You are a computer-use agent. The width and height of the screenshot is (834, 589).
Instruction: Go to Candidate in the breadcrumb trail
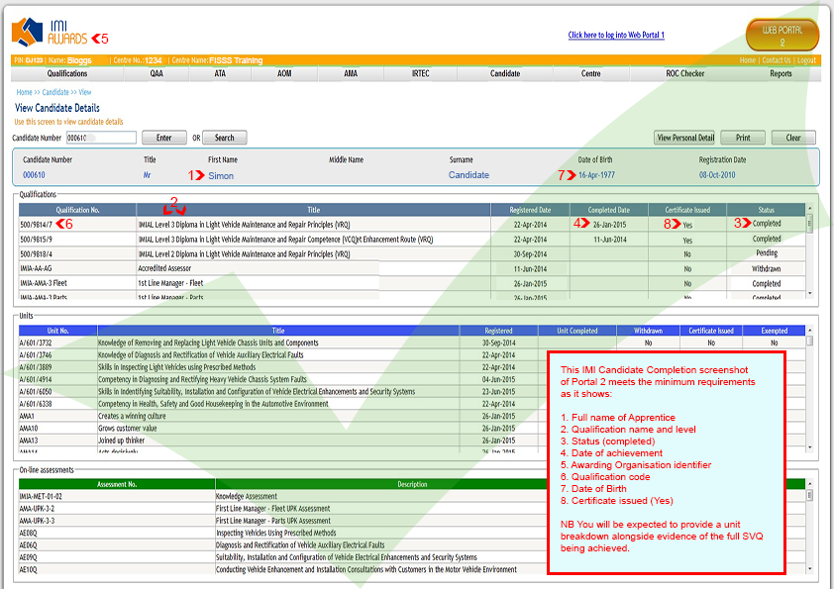pos(55,92)
